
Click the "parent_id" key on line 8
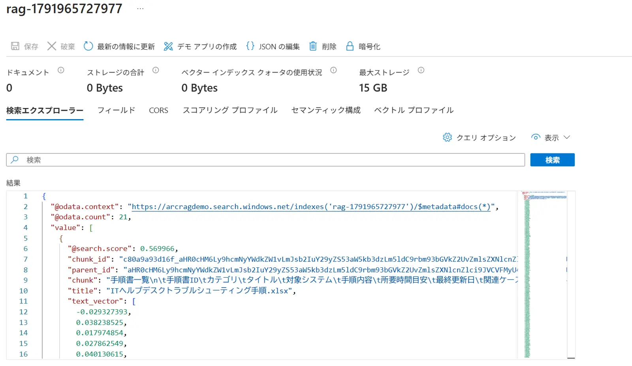click(91, 270)
